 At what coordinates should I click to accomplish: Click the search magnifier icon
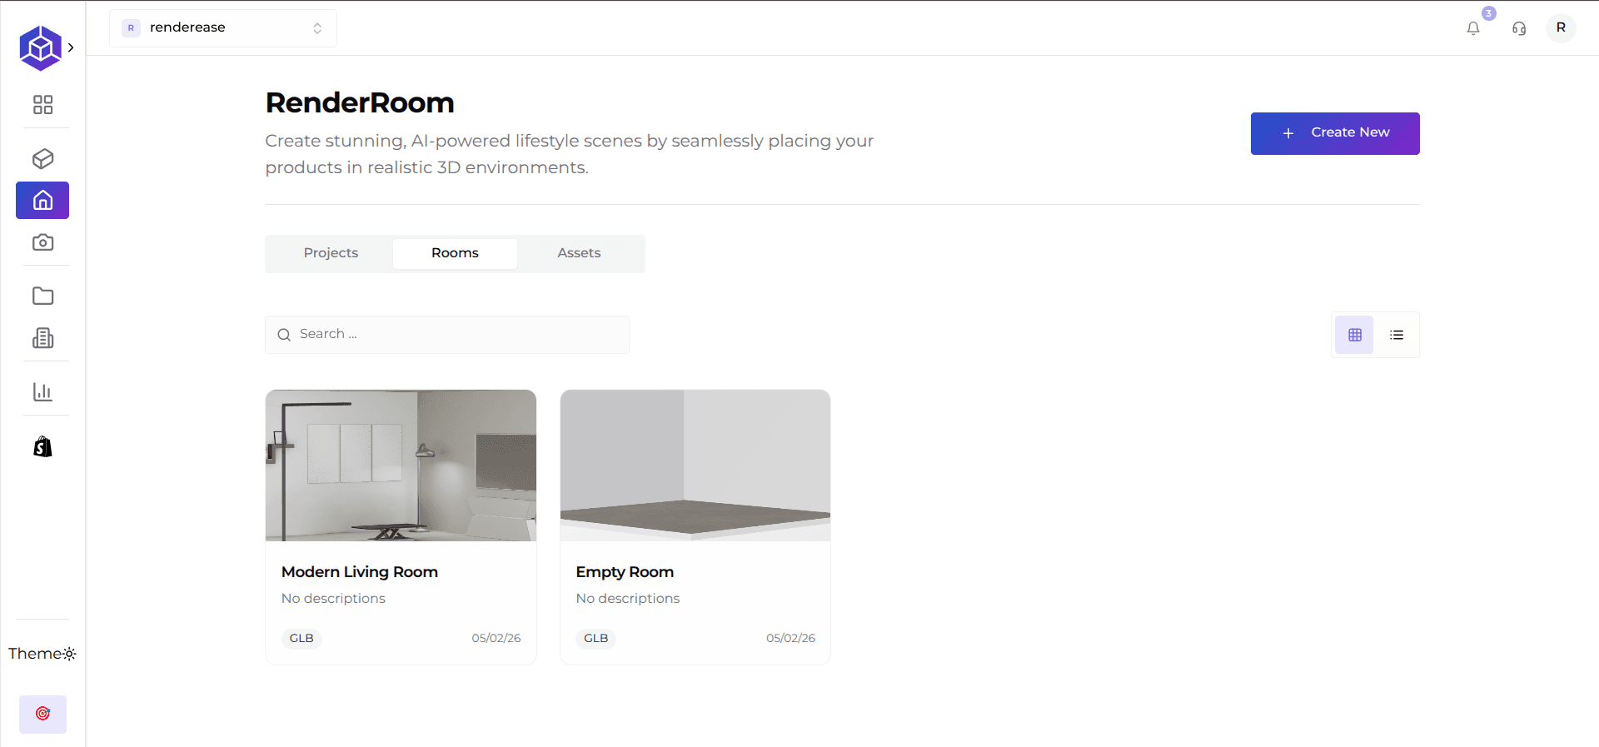click(284, 335)
